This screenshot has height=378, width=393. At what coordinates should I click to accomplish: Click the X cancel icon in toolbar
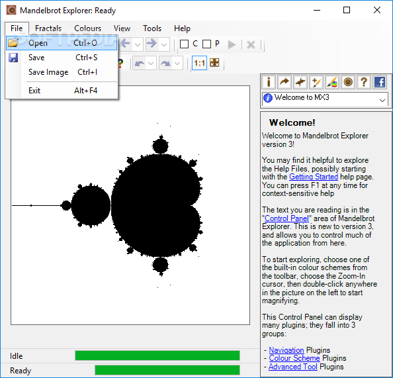click(251, 45)
